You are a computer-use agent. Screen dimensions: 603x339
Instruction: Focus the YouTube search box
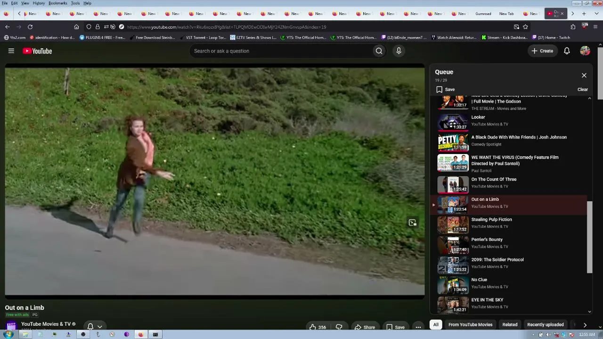[280, 51]
